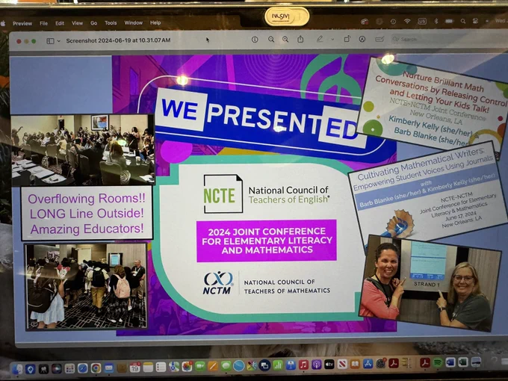
Task: Zoom out with the minus magnifier
Action: (x=271, y=40)
